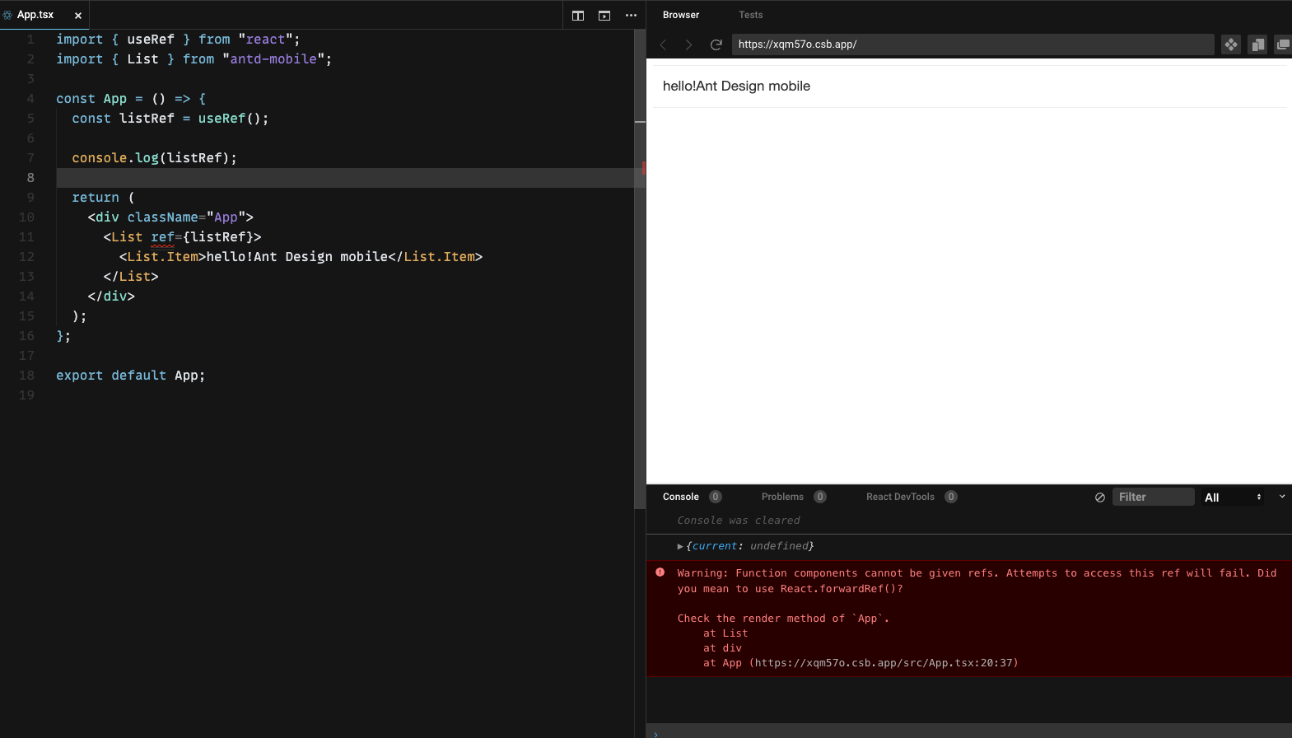Screen dimensions: 1292x738
Task: Click the red error icon beside the warning
Action: click(x=660, y=572)
